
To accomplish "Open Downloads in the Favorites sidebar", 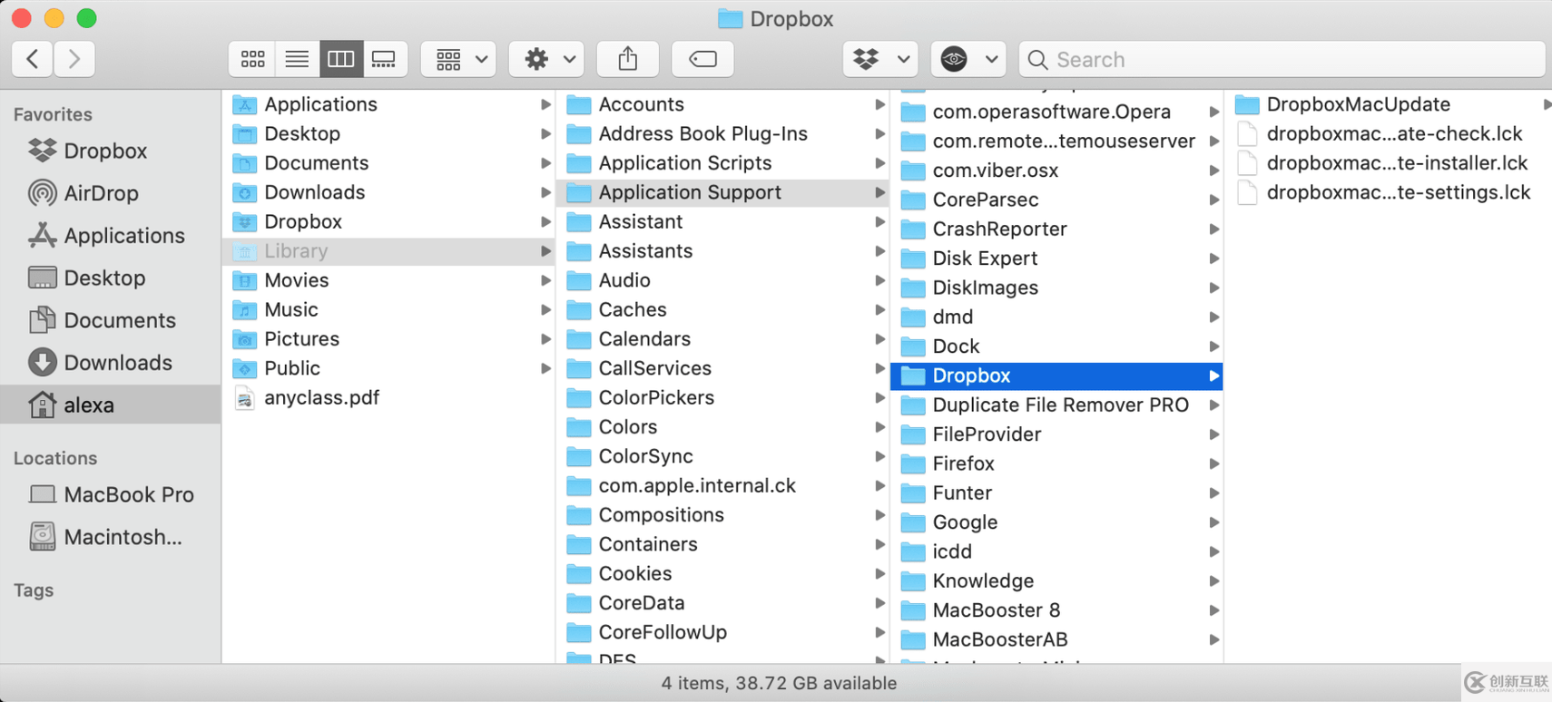I will pyautogui.click(x=111, y=363).
